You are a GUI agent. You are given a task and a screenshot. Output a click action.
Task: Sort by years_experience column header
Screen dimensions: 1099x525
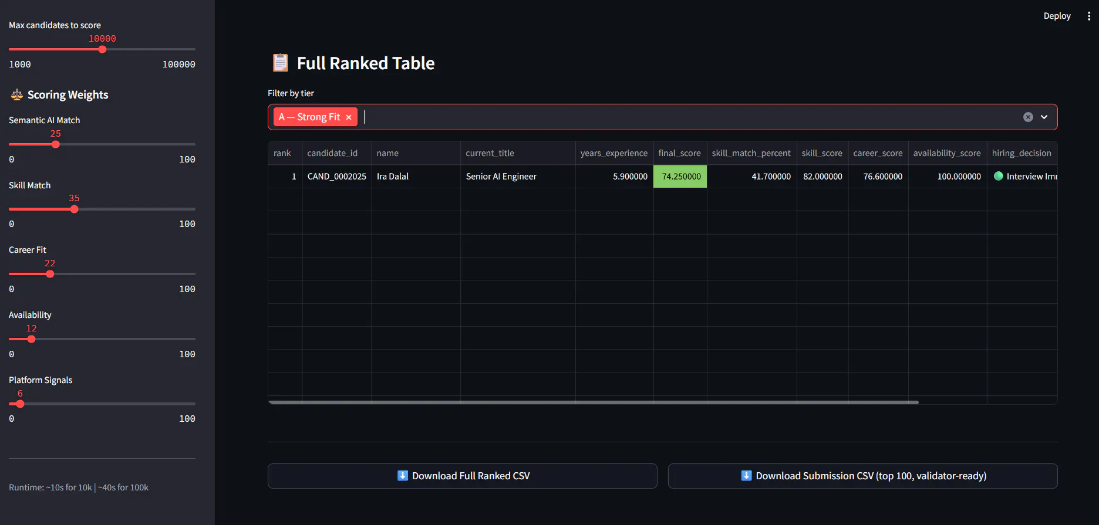615,153
